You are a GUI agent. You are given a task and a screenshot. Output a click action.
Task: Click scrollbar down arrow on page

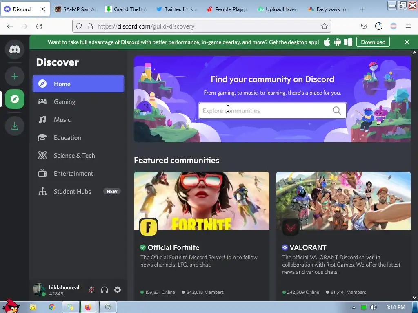[x=414, y=298]
